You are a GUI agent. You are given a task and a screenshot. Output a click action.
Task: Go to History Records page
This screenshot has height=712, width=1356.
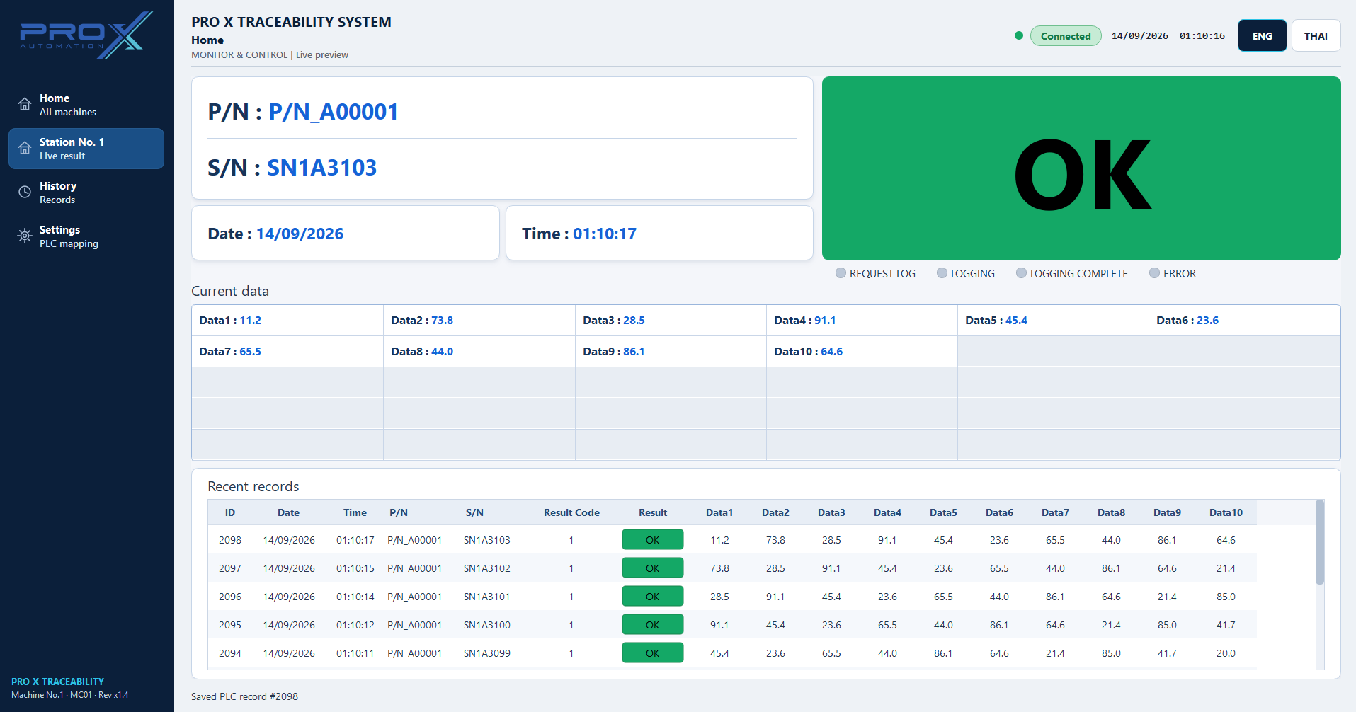coord(86,193)
